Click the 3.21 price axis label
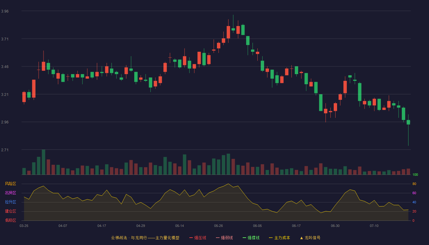 tap(5, 95)
